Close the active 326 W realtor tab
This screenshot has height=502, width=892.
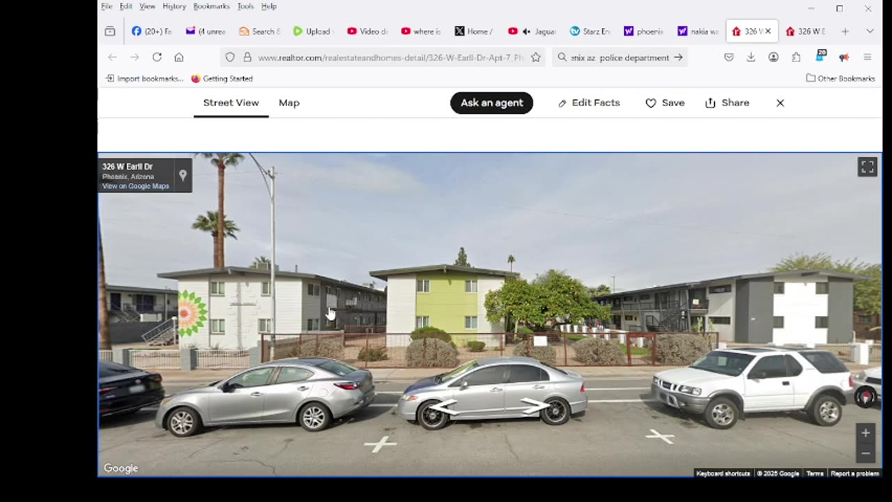769,31
